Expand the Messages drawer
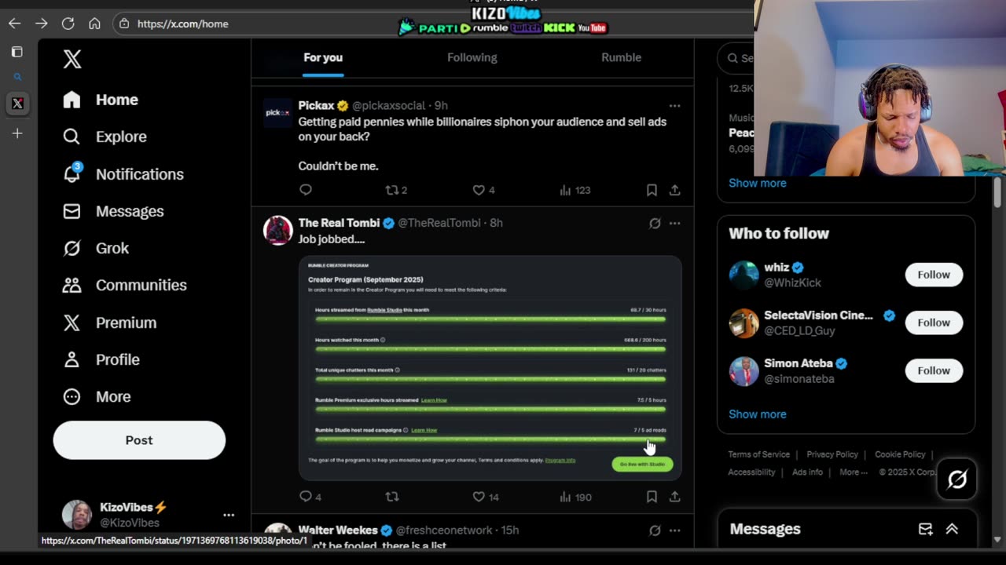Viewport: 1006px width, 565px height. [x=952, y=529]
